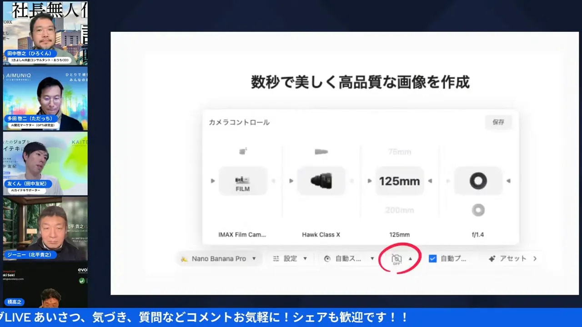The image size is (582, 327).
Task: Click the lens thumbnail above Hawk Class X
Action: pyautogui.click(x=321, y=152)
